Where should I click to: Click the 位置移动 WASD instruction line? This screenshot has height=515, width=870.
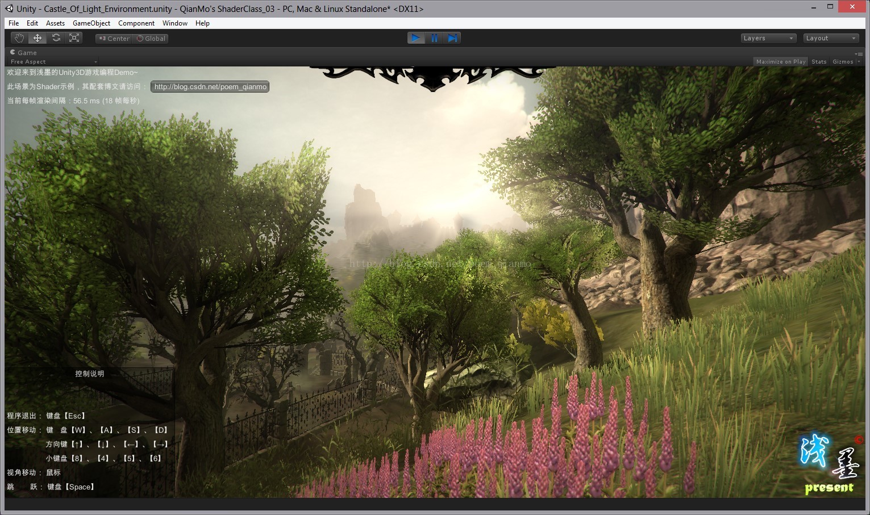(88, 430)
